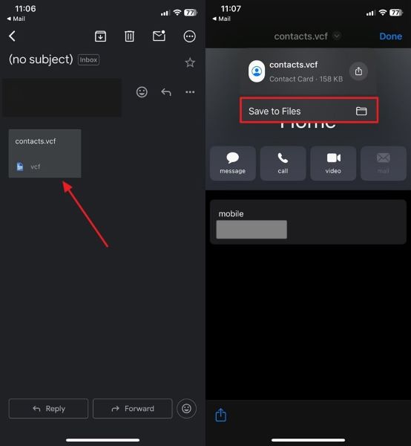
Task: Return to Mail from the left status bar
Action: pos(16,19)
